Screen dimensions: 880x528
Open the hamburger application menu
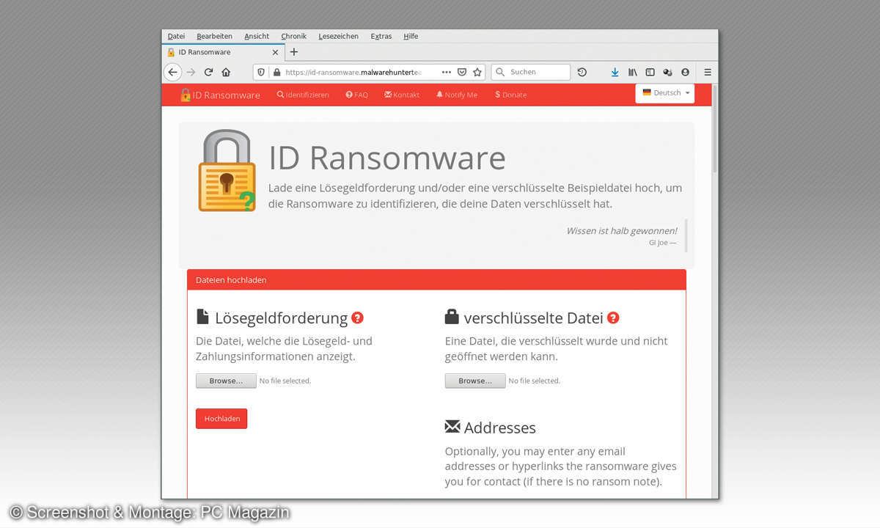[708, 72]
